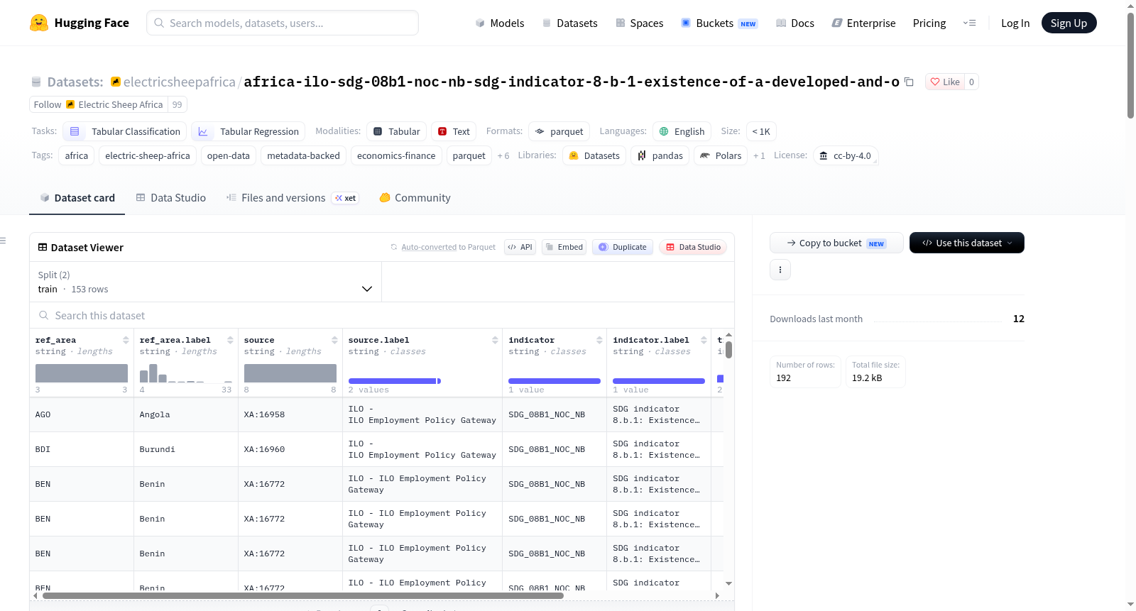Click Copy to bucket
This screenshot has width=1136, height=611.
click(836, 243)
